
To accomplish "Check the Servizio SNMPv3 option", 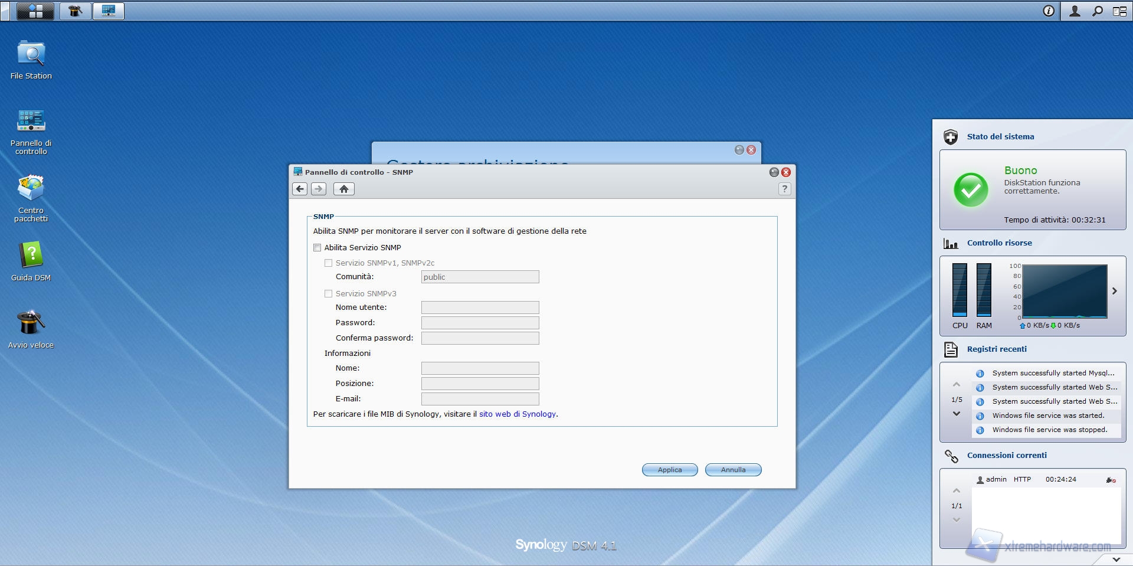I will pos(329,294).
